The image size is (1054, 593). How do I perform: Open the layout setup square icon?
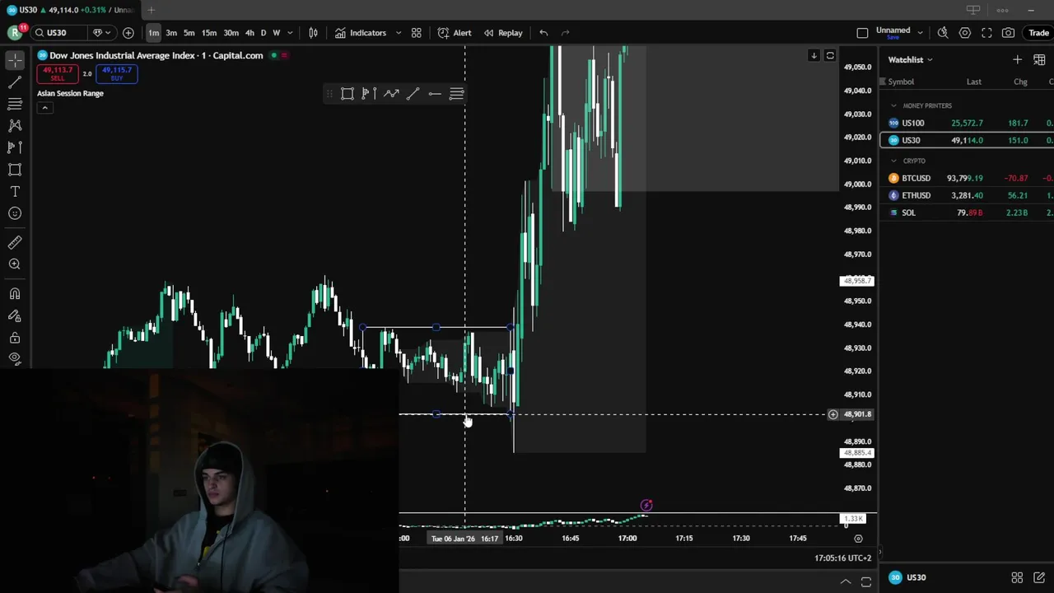pyautogui.click(x=862, y=33)
